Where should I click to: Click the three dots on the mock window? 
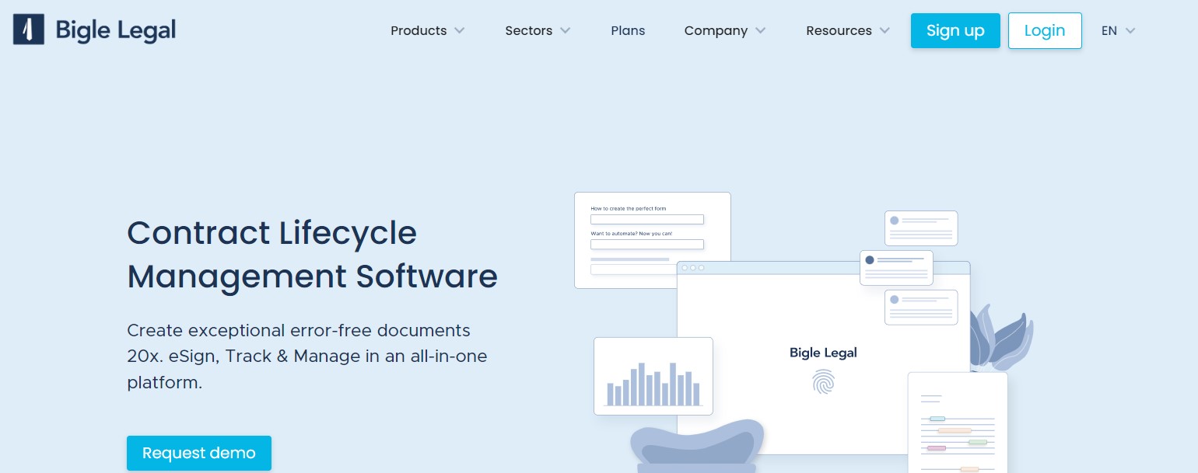click(x=692, y=268)
